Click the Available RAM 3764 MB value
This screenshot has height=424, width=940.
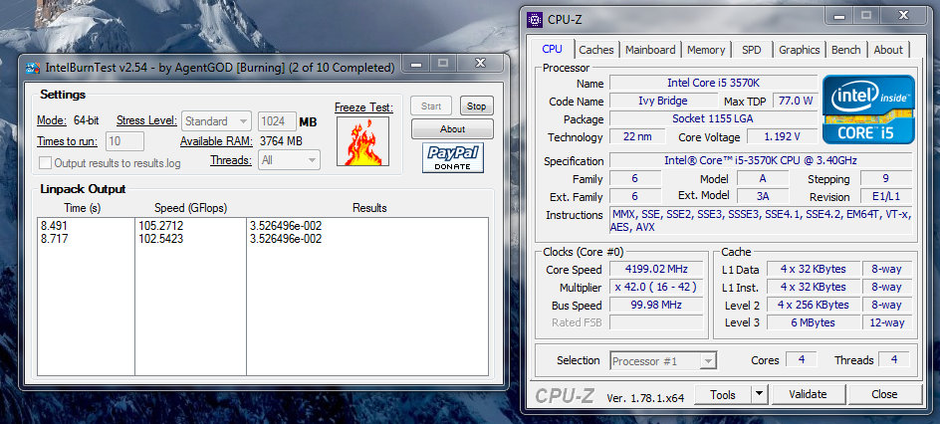[281, 141]
